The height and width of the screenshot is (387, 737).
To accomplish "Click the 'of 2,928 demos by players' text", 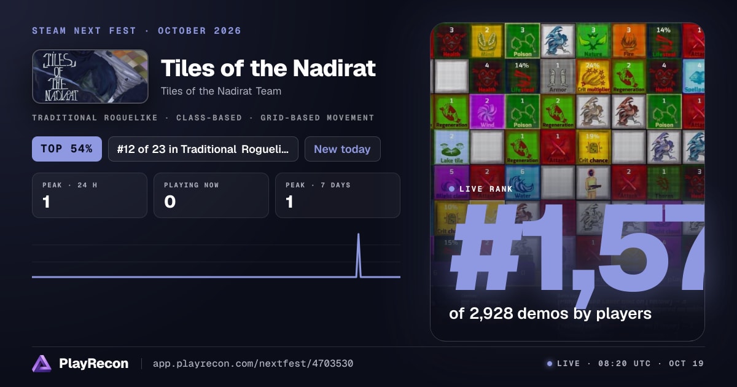I will coord(550,313).
